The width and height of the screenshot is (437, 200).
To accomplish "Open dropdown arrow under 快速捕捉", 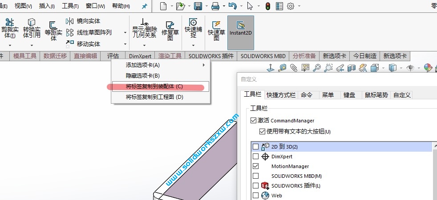I will (x=193, y=45).
